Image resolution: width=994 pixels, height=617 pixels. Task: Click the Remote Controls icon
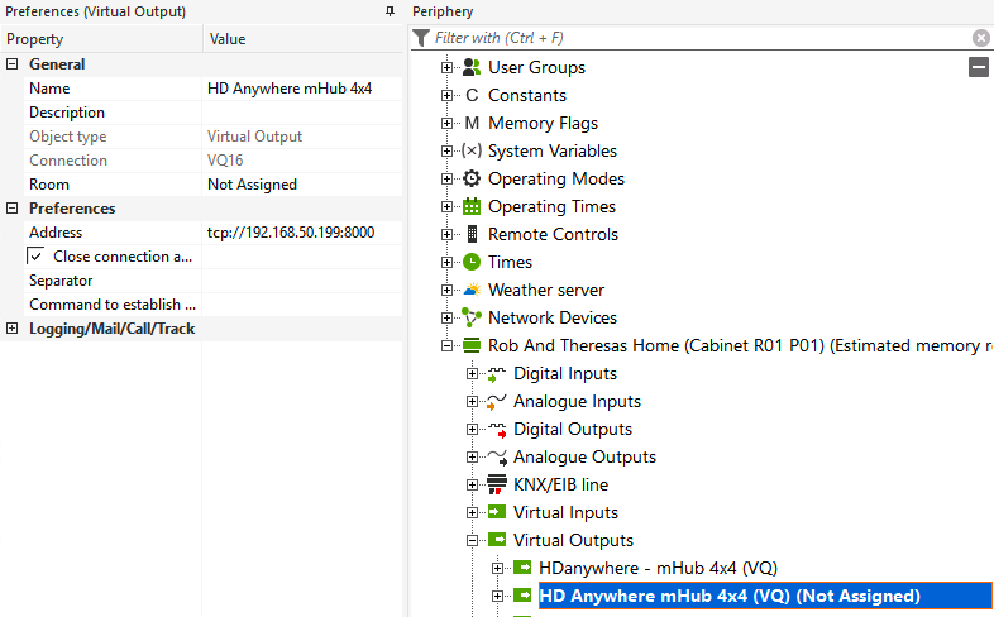472,234
